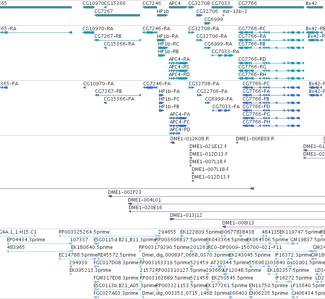Click the APC4 gene arrow glyph
Image resolution: width=325 pixels, height=299 pixels.
pyautogui.click(x=178, y=7)
